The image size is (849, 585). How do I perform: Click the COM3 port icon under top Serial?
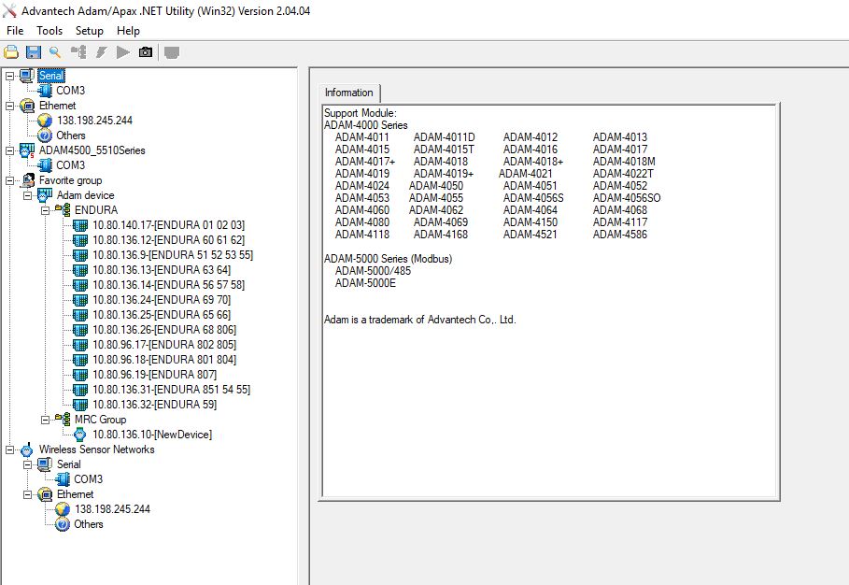46,91
